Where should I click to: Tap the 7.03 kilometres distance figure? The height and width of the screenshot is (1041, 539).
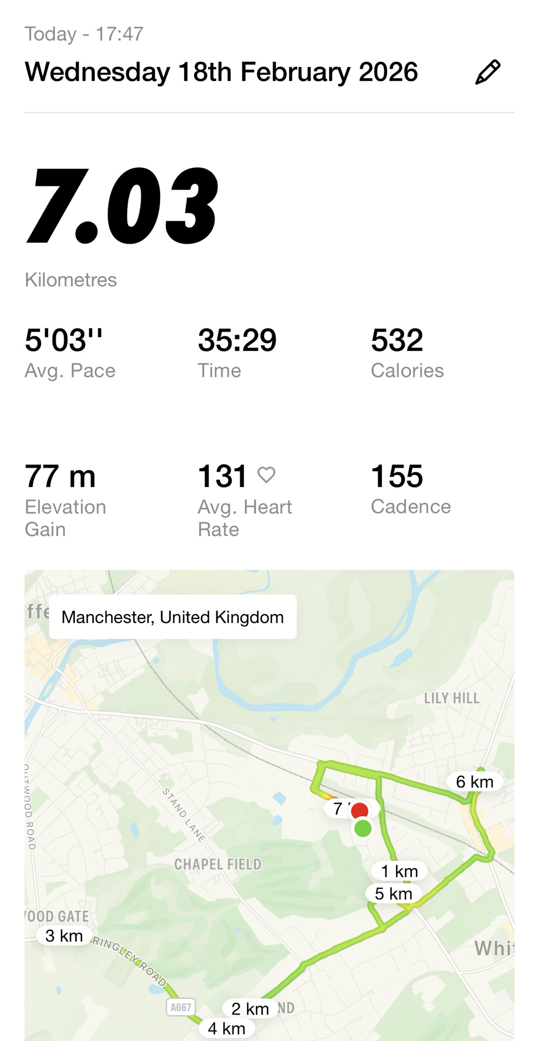123,206
